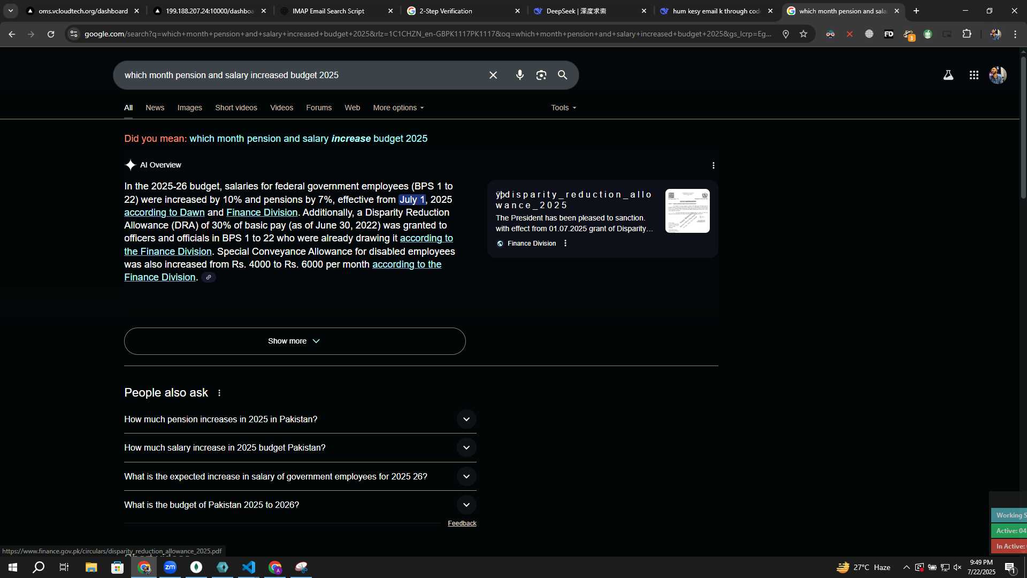This screenshot has width=1027, height=578.
Task: Open Task View from the taskbar
Action: [x=64, y=567]
